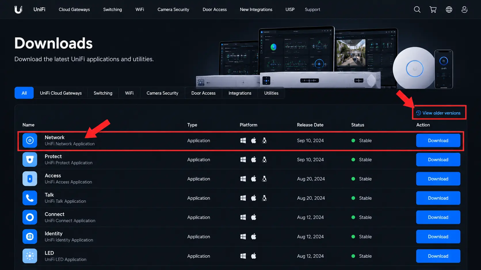Open the search icon in header
This screenshot has height=270, width=481.
pyautogui.click(x=417, y=9)
